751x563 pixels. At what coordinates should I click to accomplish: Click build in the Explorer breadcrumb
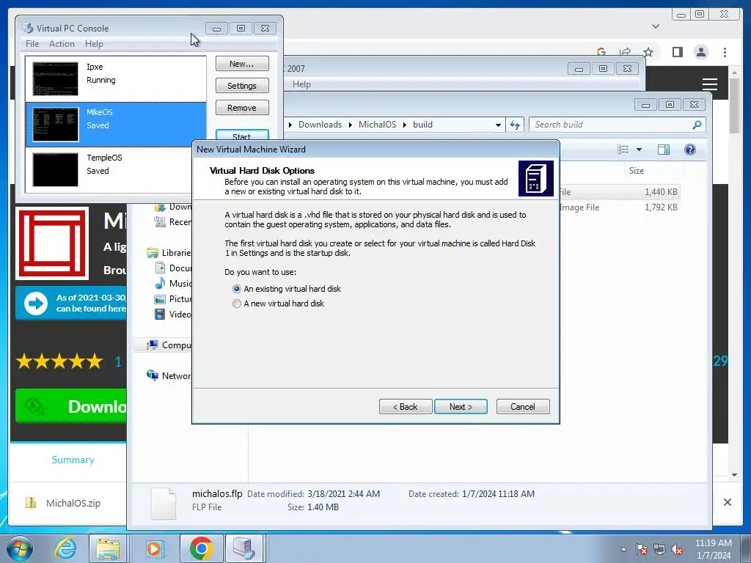[x=422, y=125]
